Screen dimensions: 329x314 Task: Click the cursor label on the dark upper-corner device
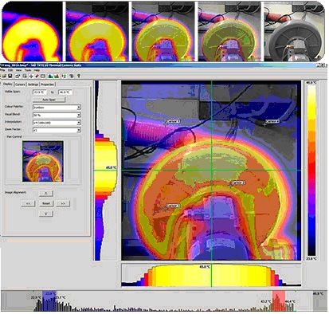pyautogui.click(x=272, y=121)
